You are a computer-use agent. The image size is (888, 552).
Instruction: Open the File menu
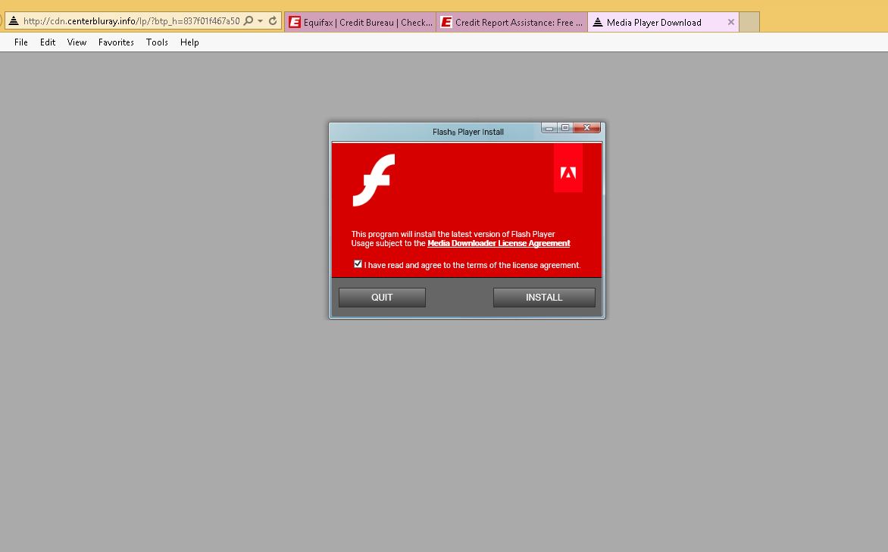tap(21, 42)
